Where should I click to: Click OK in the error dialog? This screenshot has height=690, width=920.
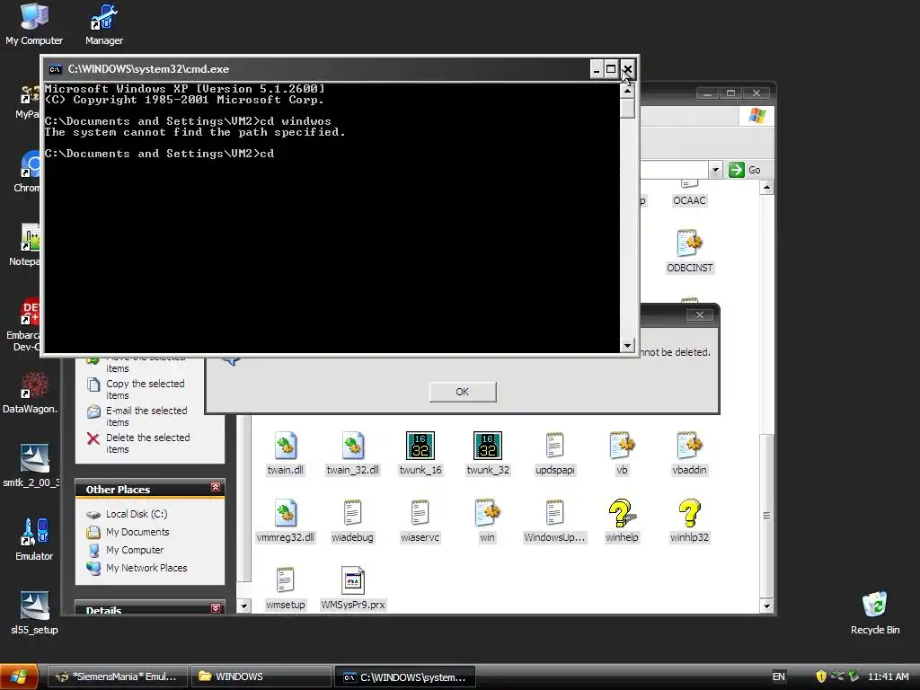[463, 392]
